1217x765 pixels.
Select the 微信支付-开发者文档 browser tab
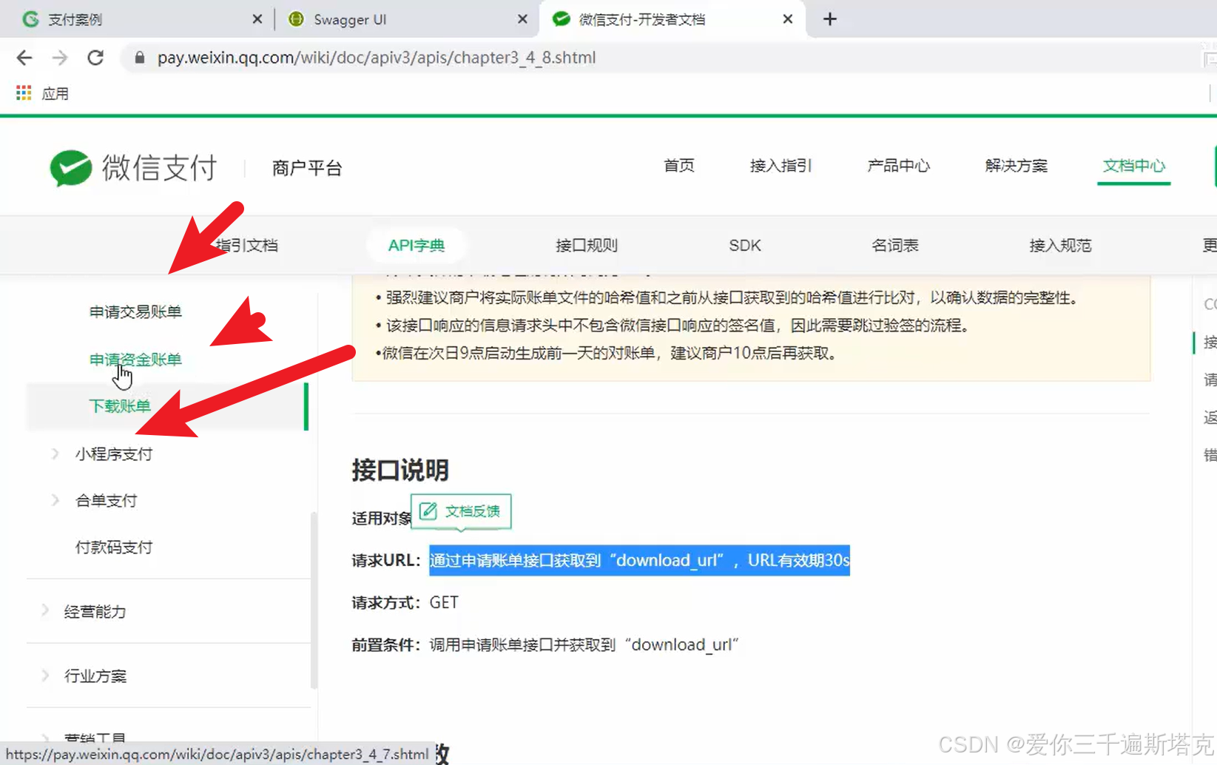[672, 19]
